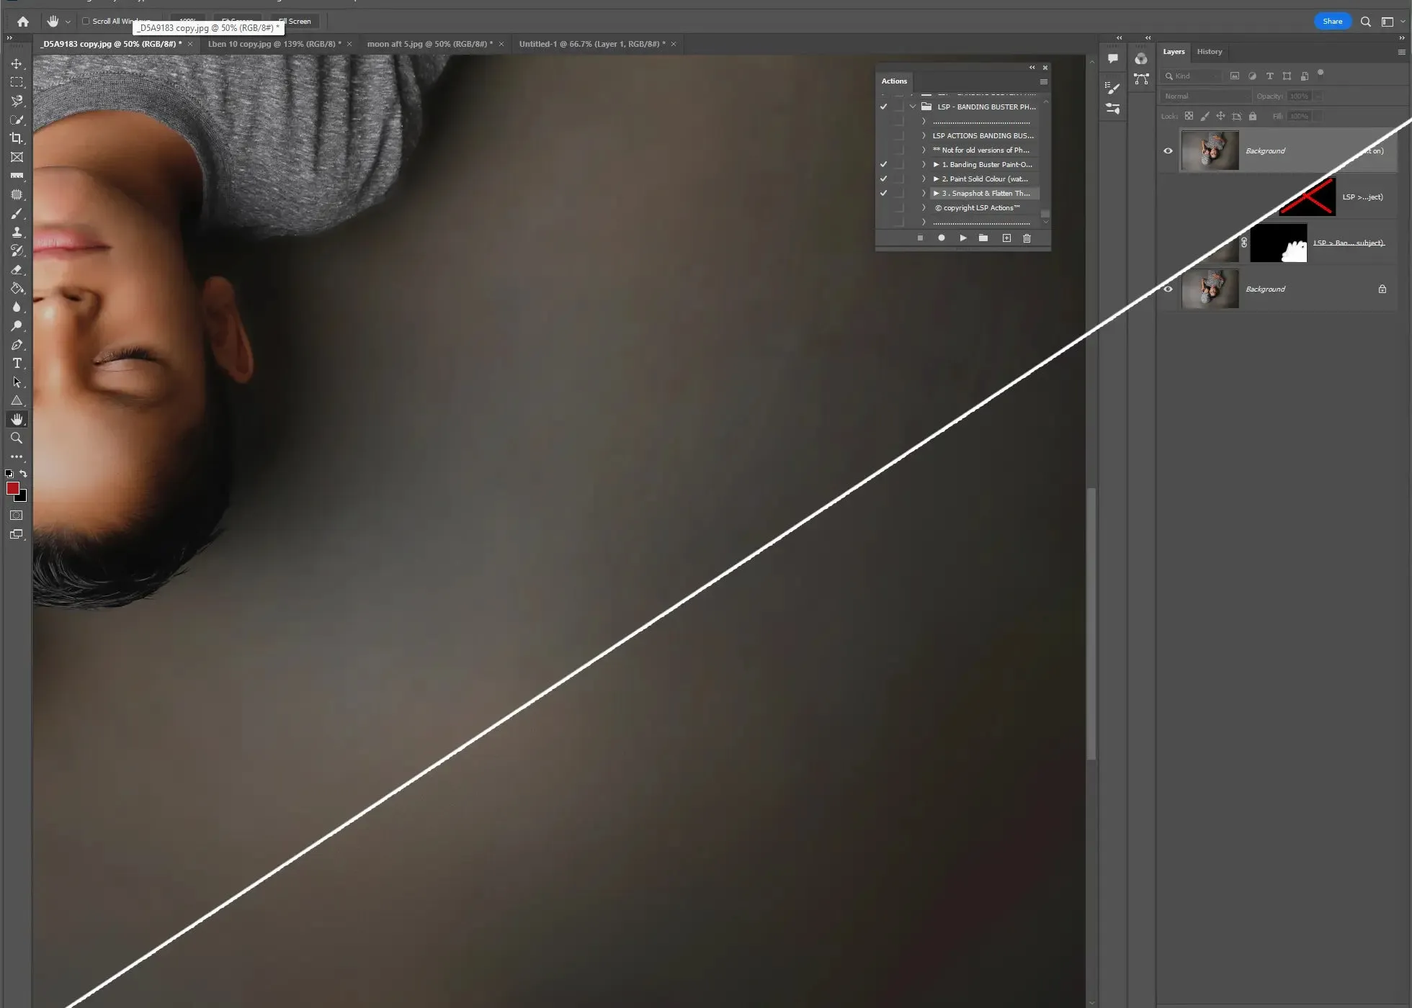Viewport: 1412px width, 1008px height.
Task: Click the Share button
Action: (x=1332, y=21)
